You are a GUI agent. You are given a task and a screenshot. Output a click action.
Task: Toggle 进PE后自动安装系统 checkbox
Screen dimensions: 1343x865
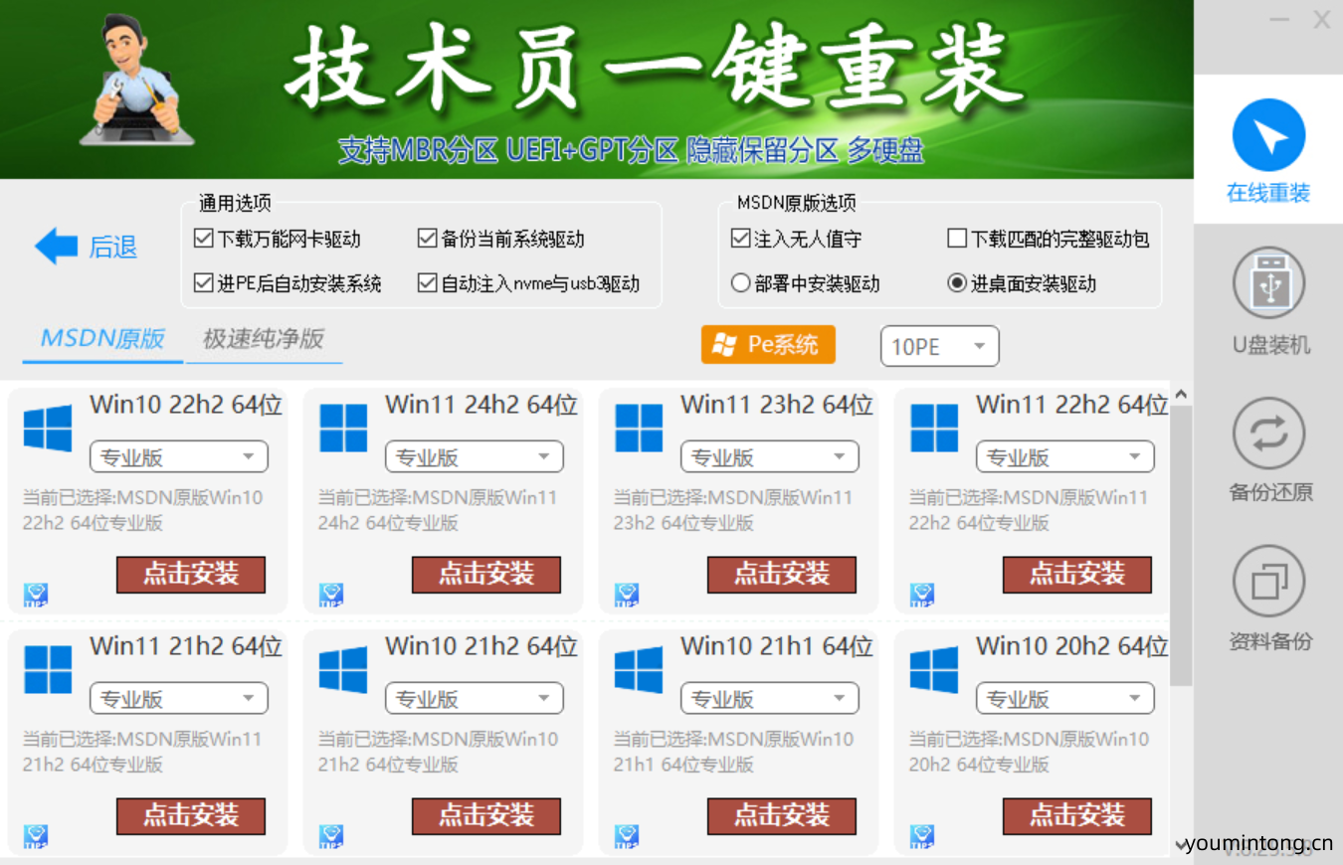pyautogui.click(x=203, y=283)
